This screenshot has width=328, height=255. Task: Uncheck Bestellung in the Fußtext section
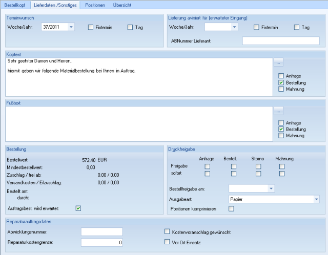tap(281, 130)
